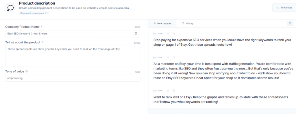
Task: Open the Templates panel button
Action: [284, 8]
